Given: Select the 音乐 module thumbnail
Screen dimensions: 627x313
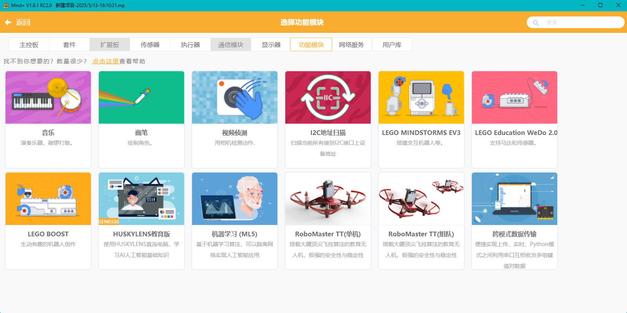Looking at the screenshot, I should pyautogui.click(x=48, y=97).
